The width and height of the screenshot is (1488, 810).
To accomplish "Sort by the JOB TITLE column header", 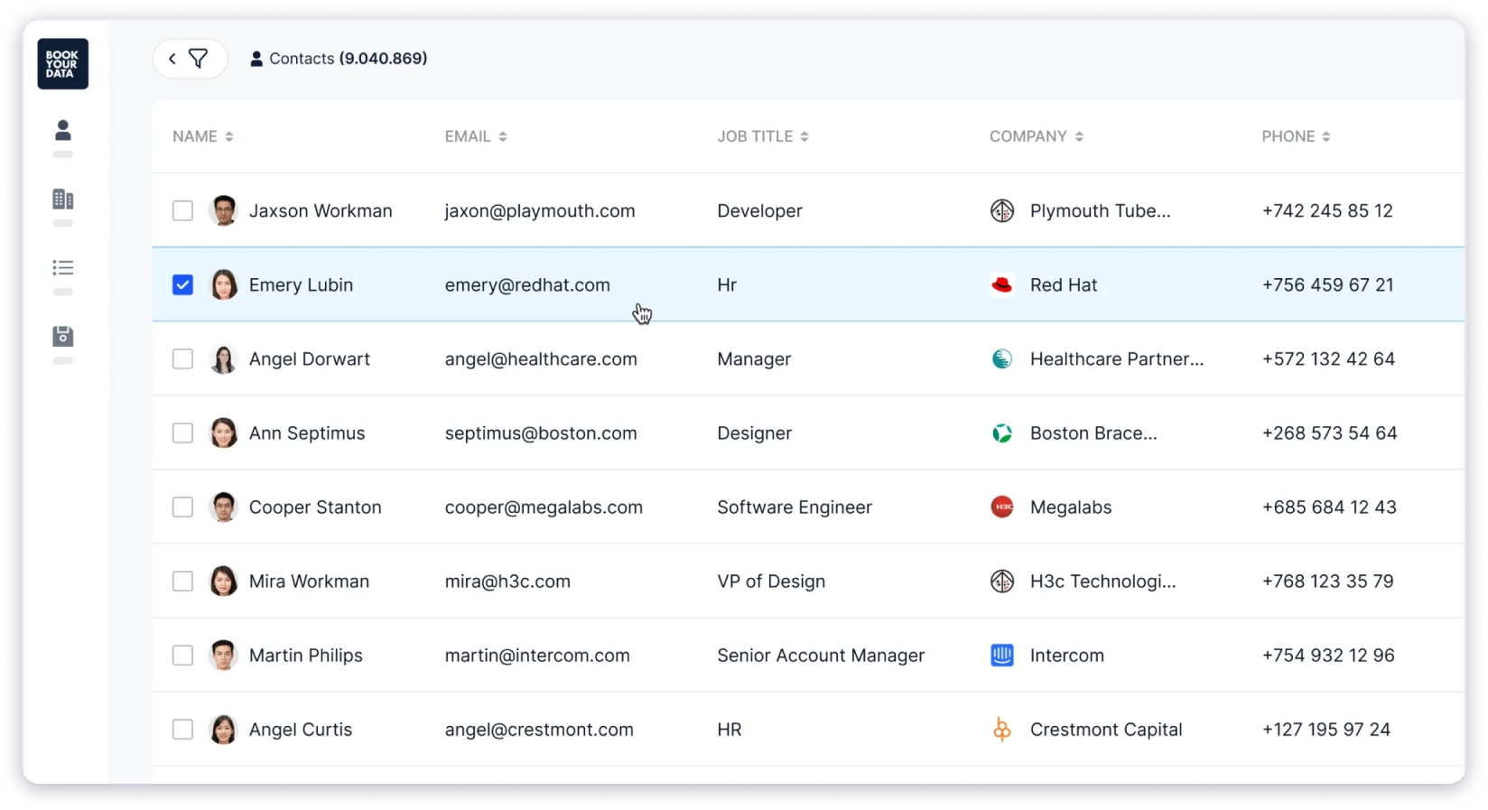I will (763, 136).
